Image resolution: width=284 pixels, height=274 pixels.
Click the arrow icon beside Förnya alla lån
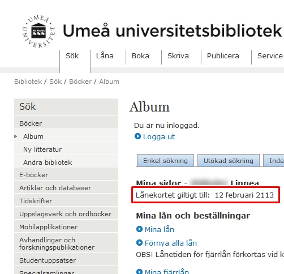pyautogui.click(x=139, y=242)
